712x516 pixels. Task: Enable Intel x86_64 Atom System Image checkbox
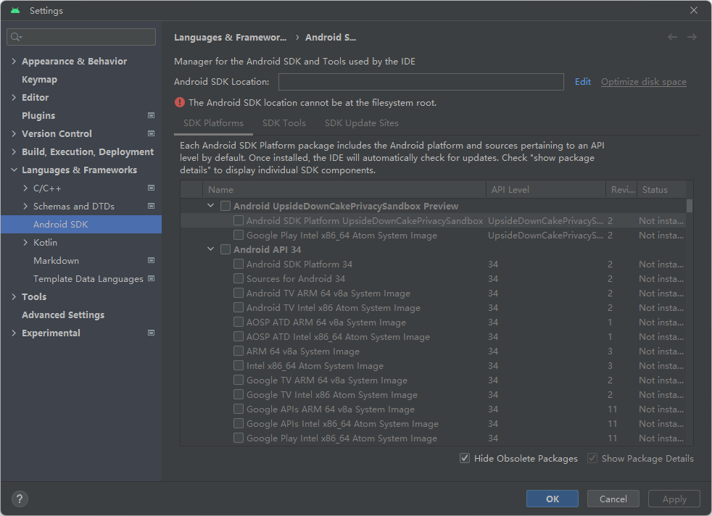pyautogui.click(x=239, y=366)
